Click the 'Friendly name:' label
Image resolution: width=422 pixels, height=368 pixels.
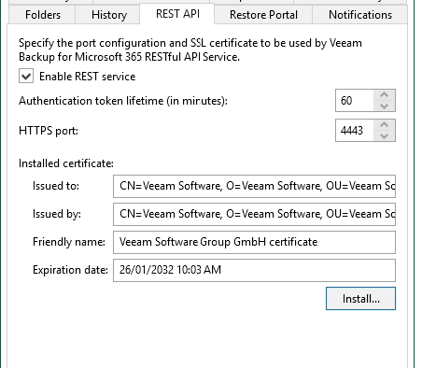69,242
